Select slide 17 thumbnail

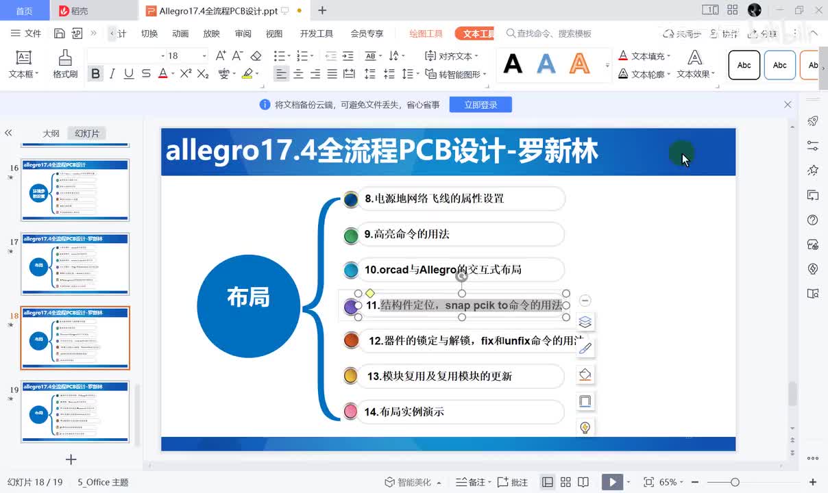[75, 264]
